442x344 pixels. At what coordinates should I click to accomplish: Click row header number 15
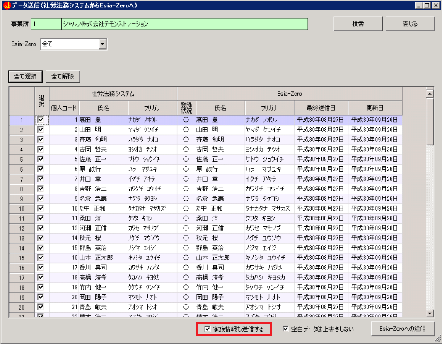(22, 258)
